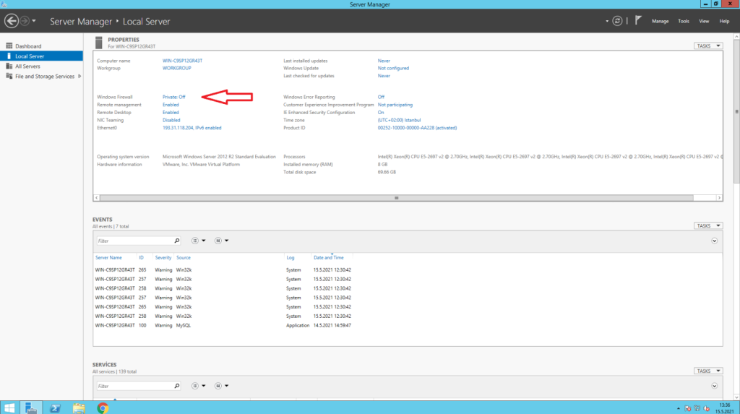
Task: Open Server Manager from the taskbar
Action: tap(31, 408)
